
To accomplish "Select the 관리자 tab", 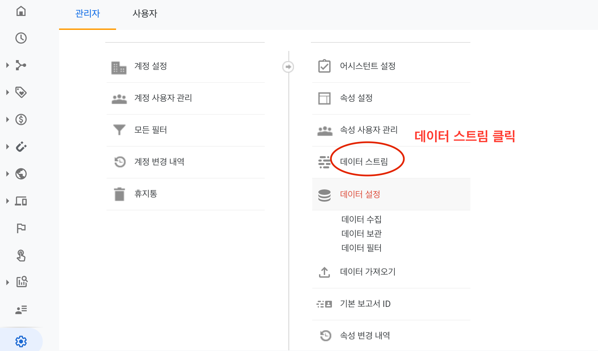I will click(x=88, y=14).
